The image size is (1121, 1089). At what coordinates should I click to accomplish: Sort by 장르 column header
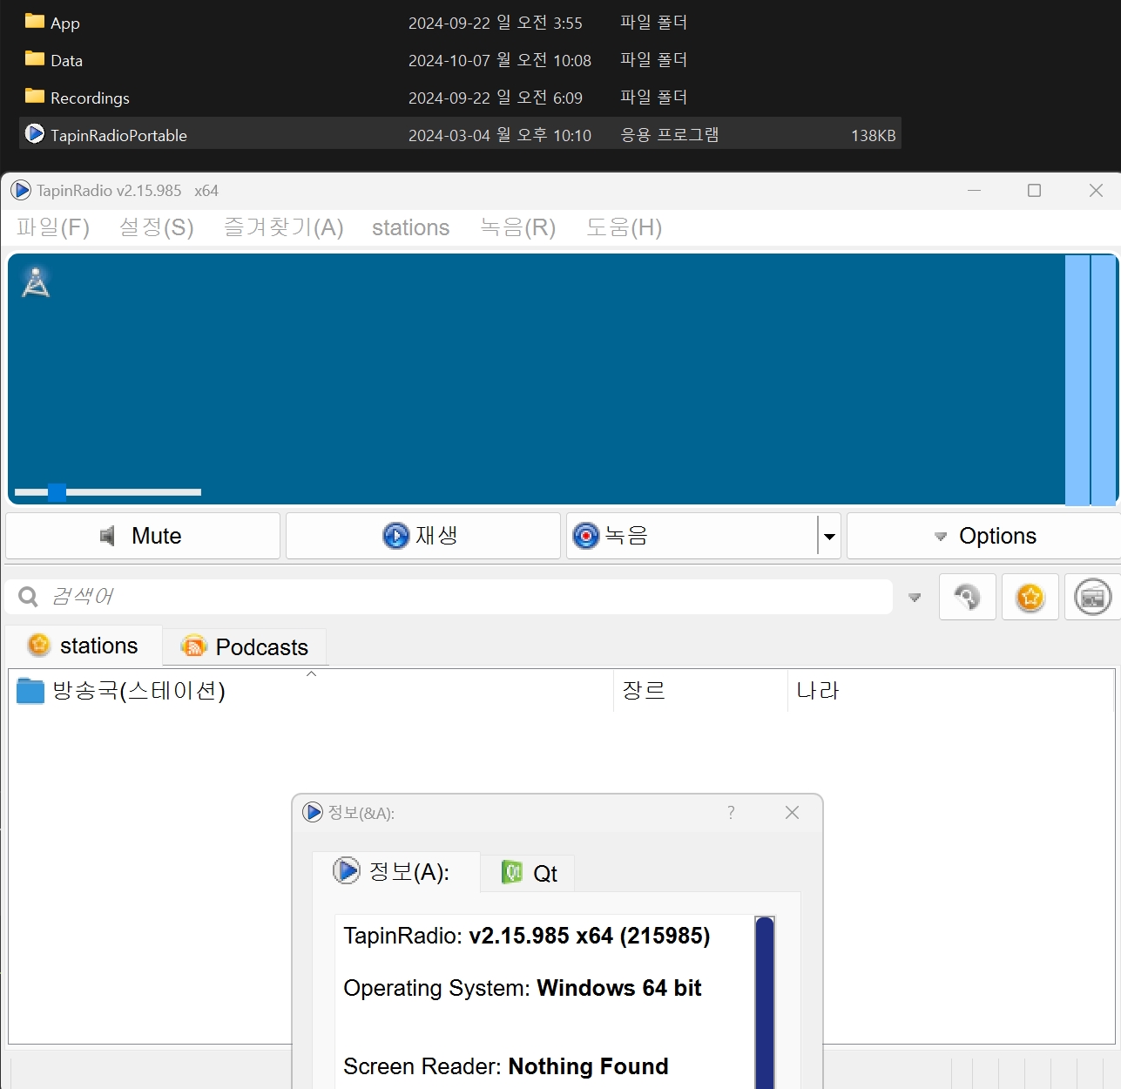(701, 691)
